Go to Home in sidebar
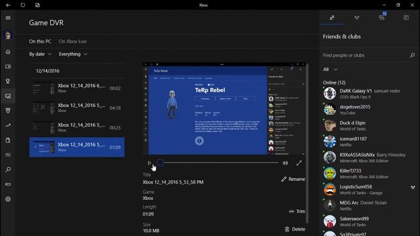The image size is (420, 236). pos(8,52)
